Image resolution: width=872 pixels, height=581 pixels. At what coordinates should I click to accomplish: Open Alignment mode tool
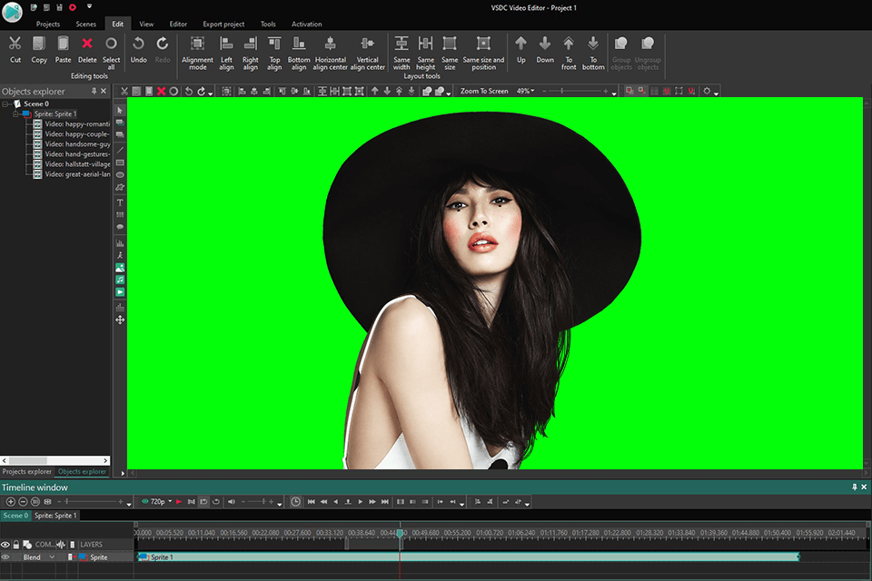(197, 53)
